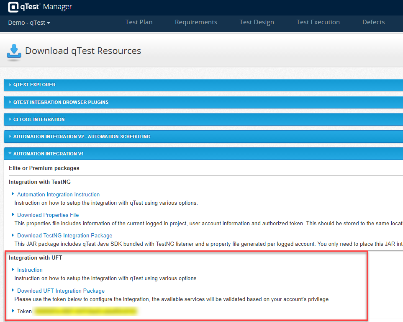This screenshot has height=322, width=403.
Task: Click the arrow beside Token
Action: 13,311
